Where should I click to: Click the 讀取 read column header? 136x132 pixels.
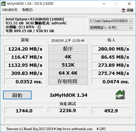point(25,40)
